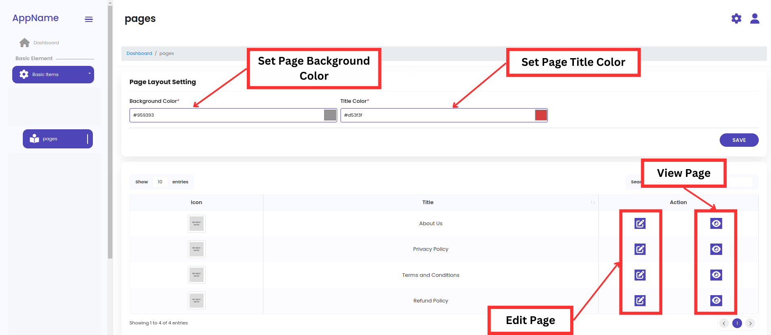Edit the Privacy Policy page
771x335 pixels.
click(x=640, y=249)
